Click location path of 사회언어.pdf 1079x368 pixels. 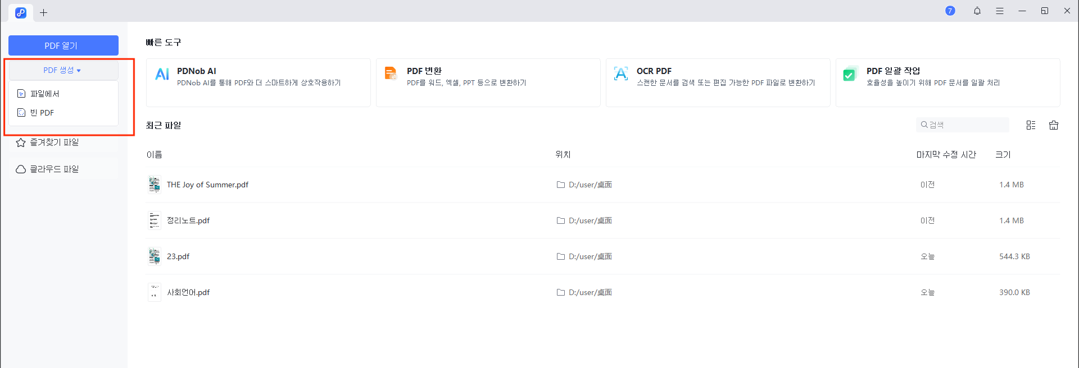click(x=590, y=292)
